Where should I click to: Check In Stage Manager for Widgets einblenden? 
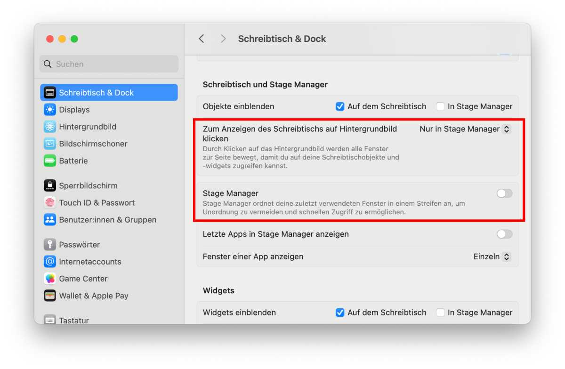click(440, 312)
